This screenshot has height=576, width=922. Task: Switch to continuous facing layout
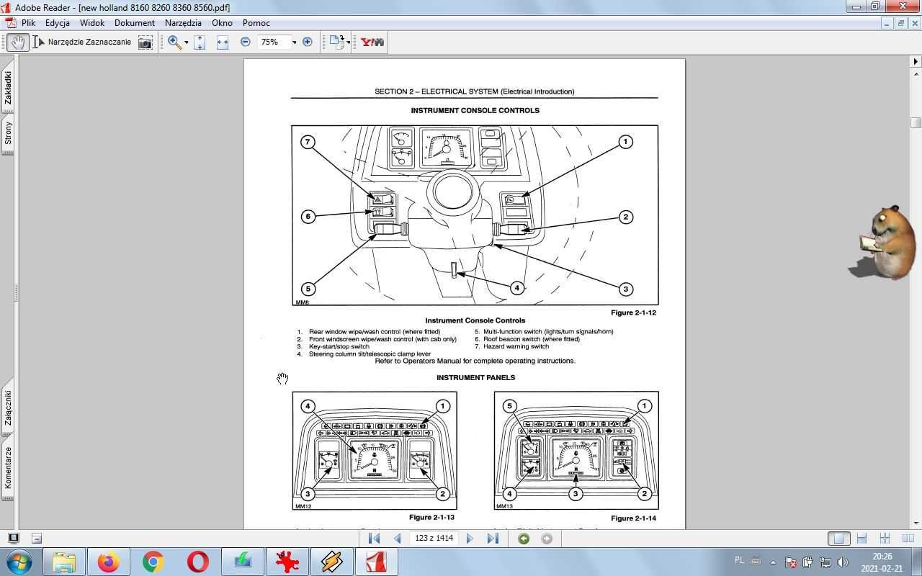point(885,538)
